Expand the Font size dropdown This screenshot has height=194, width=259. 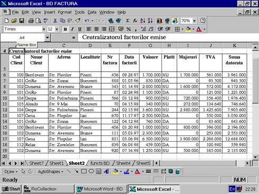point(57,29)
